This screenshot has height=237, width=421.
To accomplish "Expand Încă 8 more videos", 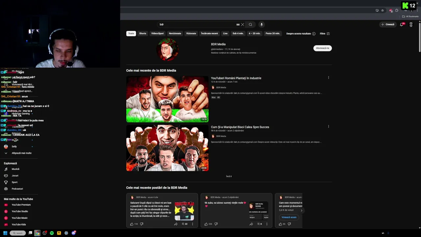I will point(229,176).
